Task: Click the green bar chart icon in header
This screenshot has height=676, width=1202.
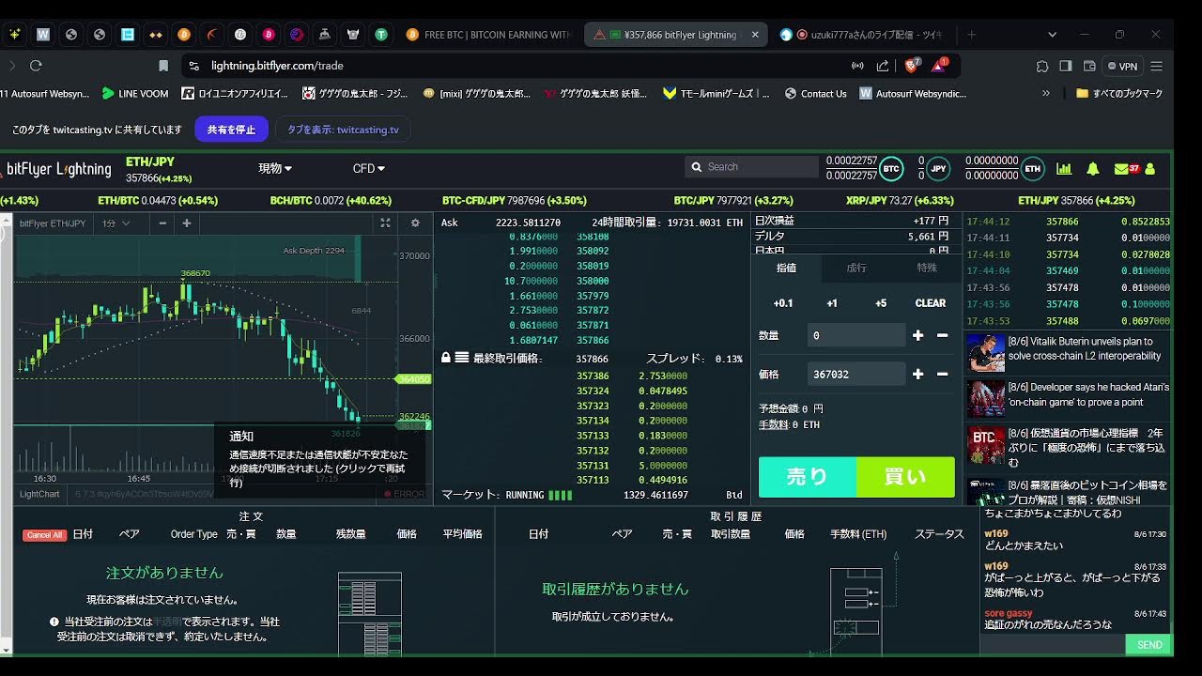Action: click(1064, 169)
